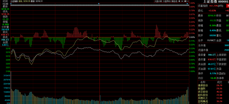Image resolution: width=229 pixels, height=104 pixels.
Task: Select 新通联 in the stock list
Action: click(202, 89)
